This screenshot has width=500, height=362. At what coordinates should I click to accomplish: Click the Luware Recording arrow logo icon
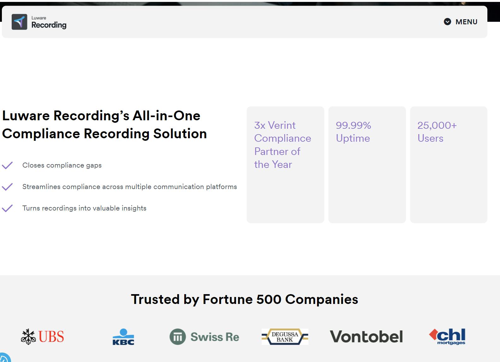click(x=19, y=22)
